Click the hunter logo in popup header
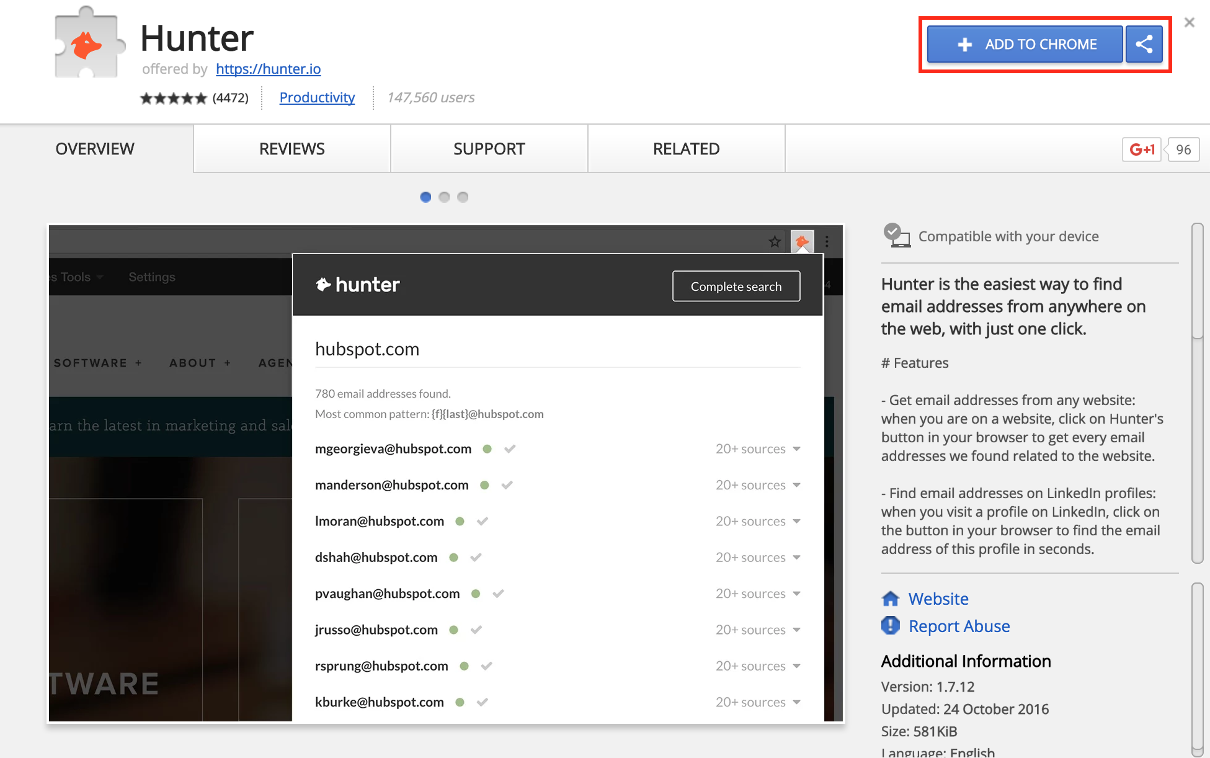The image size is (1210, 758). pos(358,285)
